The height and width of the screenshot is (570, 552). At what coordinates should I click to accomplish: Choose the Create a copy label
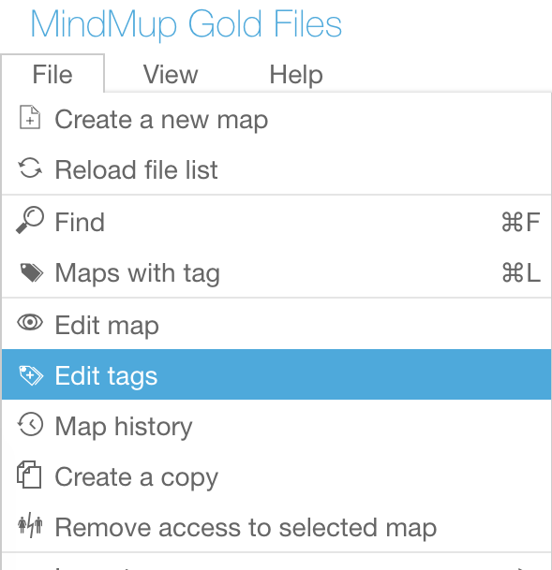[x=137, y=477]
